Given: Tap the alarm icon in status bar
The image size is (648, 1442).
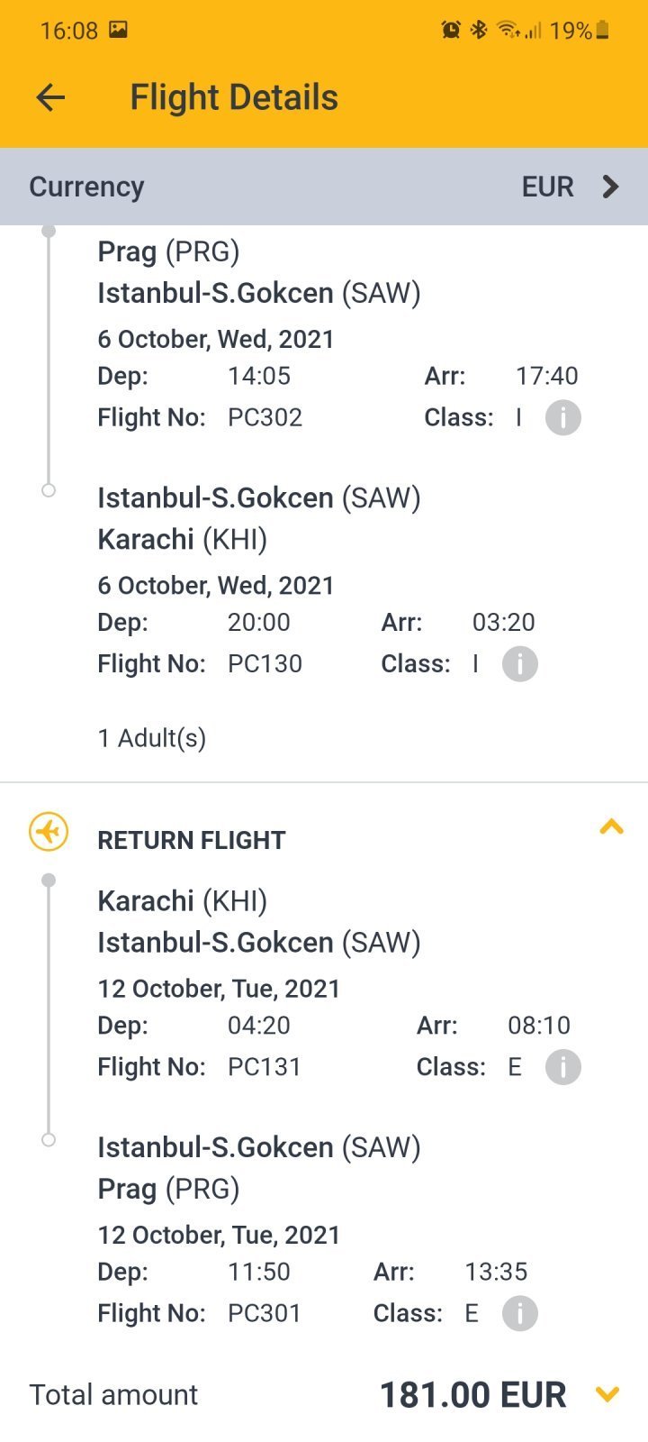Looking at the screenshot, I should 451,31.
